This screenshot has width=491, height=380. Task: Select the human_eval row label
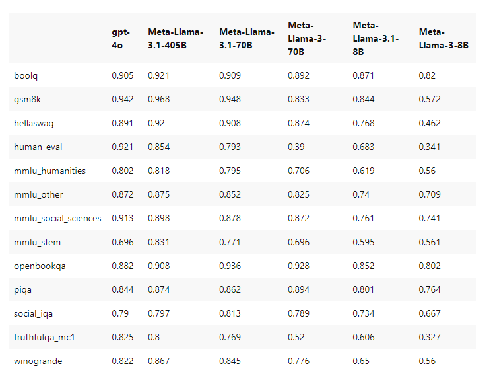tap(38, 147)
